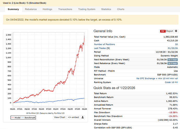The width and height of the screenshot is (180, 129).
Task: Click the red PDF icon
Action: [x=163, y=31]
